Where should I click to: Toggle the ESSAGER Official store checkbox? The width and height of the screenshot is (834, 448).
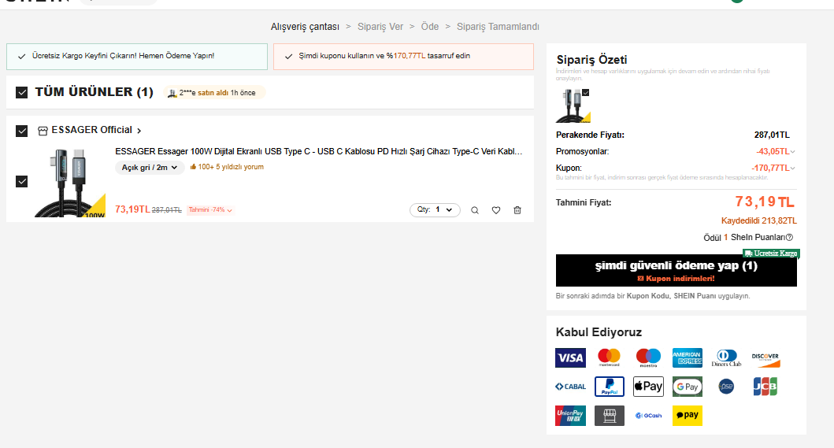coord(22,131)
